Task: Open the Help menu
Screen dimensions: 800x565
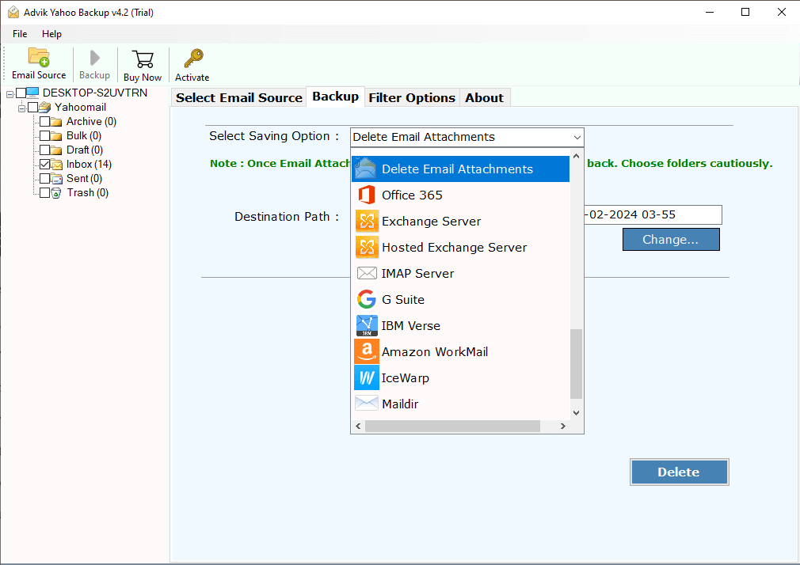Action: pyautogui.click(x=51, y=34)
